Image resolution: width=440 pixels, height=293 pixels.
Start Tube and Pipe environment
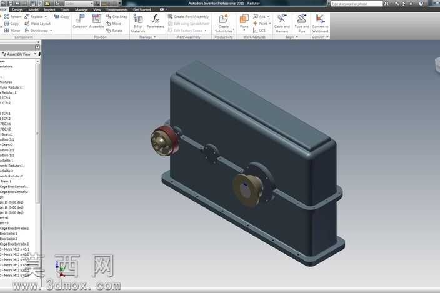pyautogui.click(x=302, y=24)
